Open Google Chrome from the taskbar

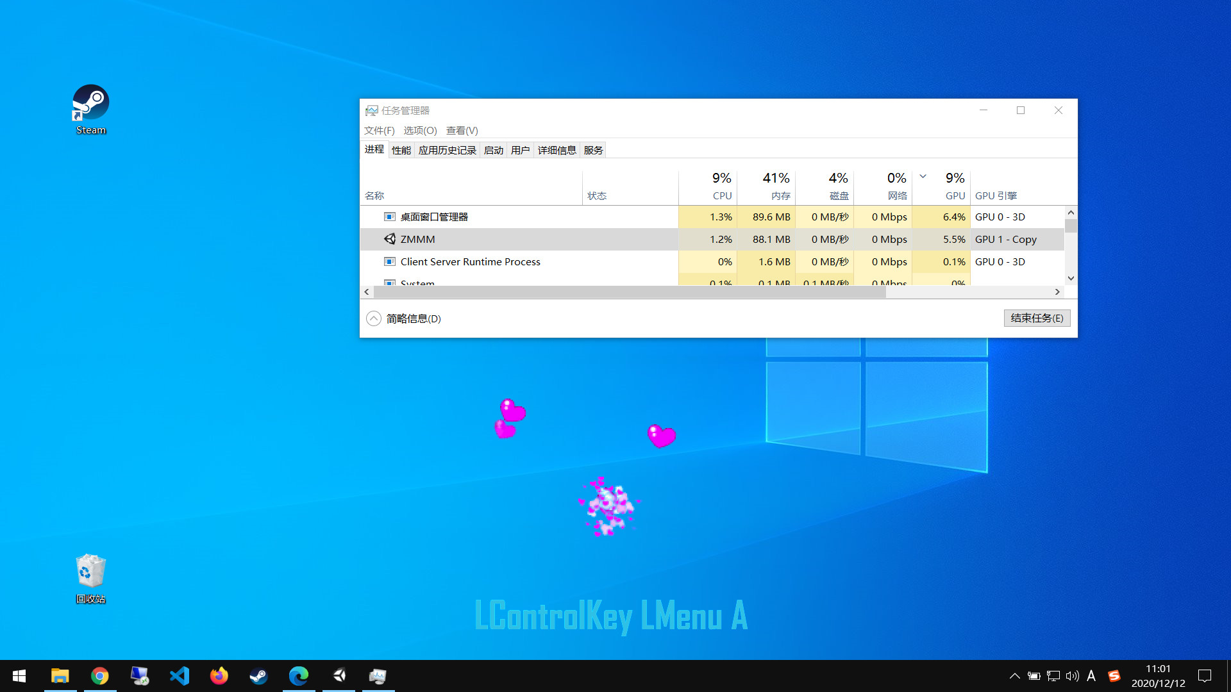[100, 675]
